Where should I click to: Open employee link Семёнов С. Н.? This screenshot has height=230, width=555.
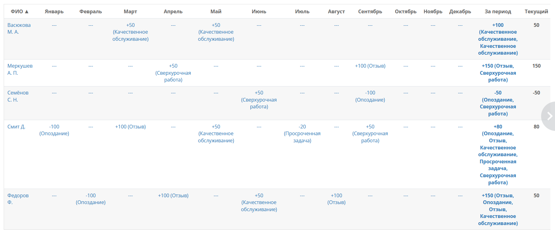point(18,96)
